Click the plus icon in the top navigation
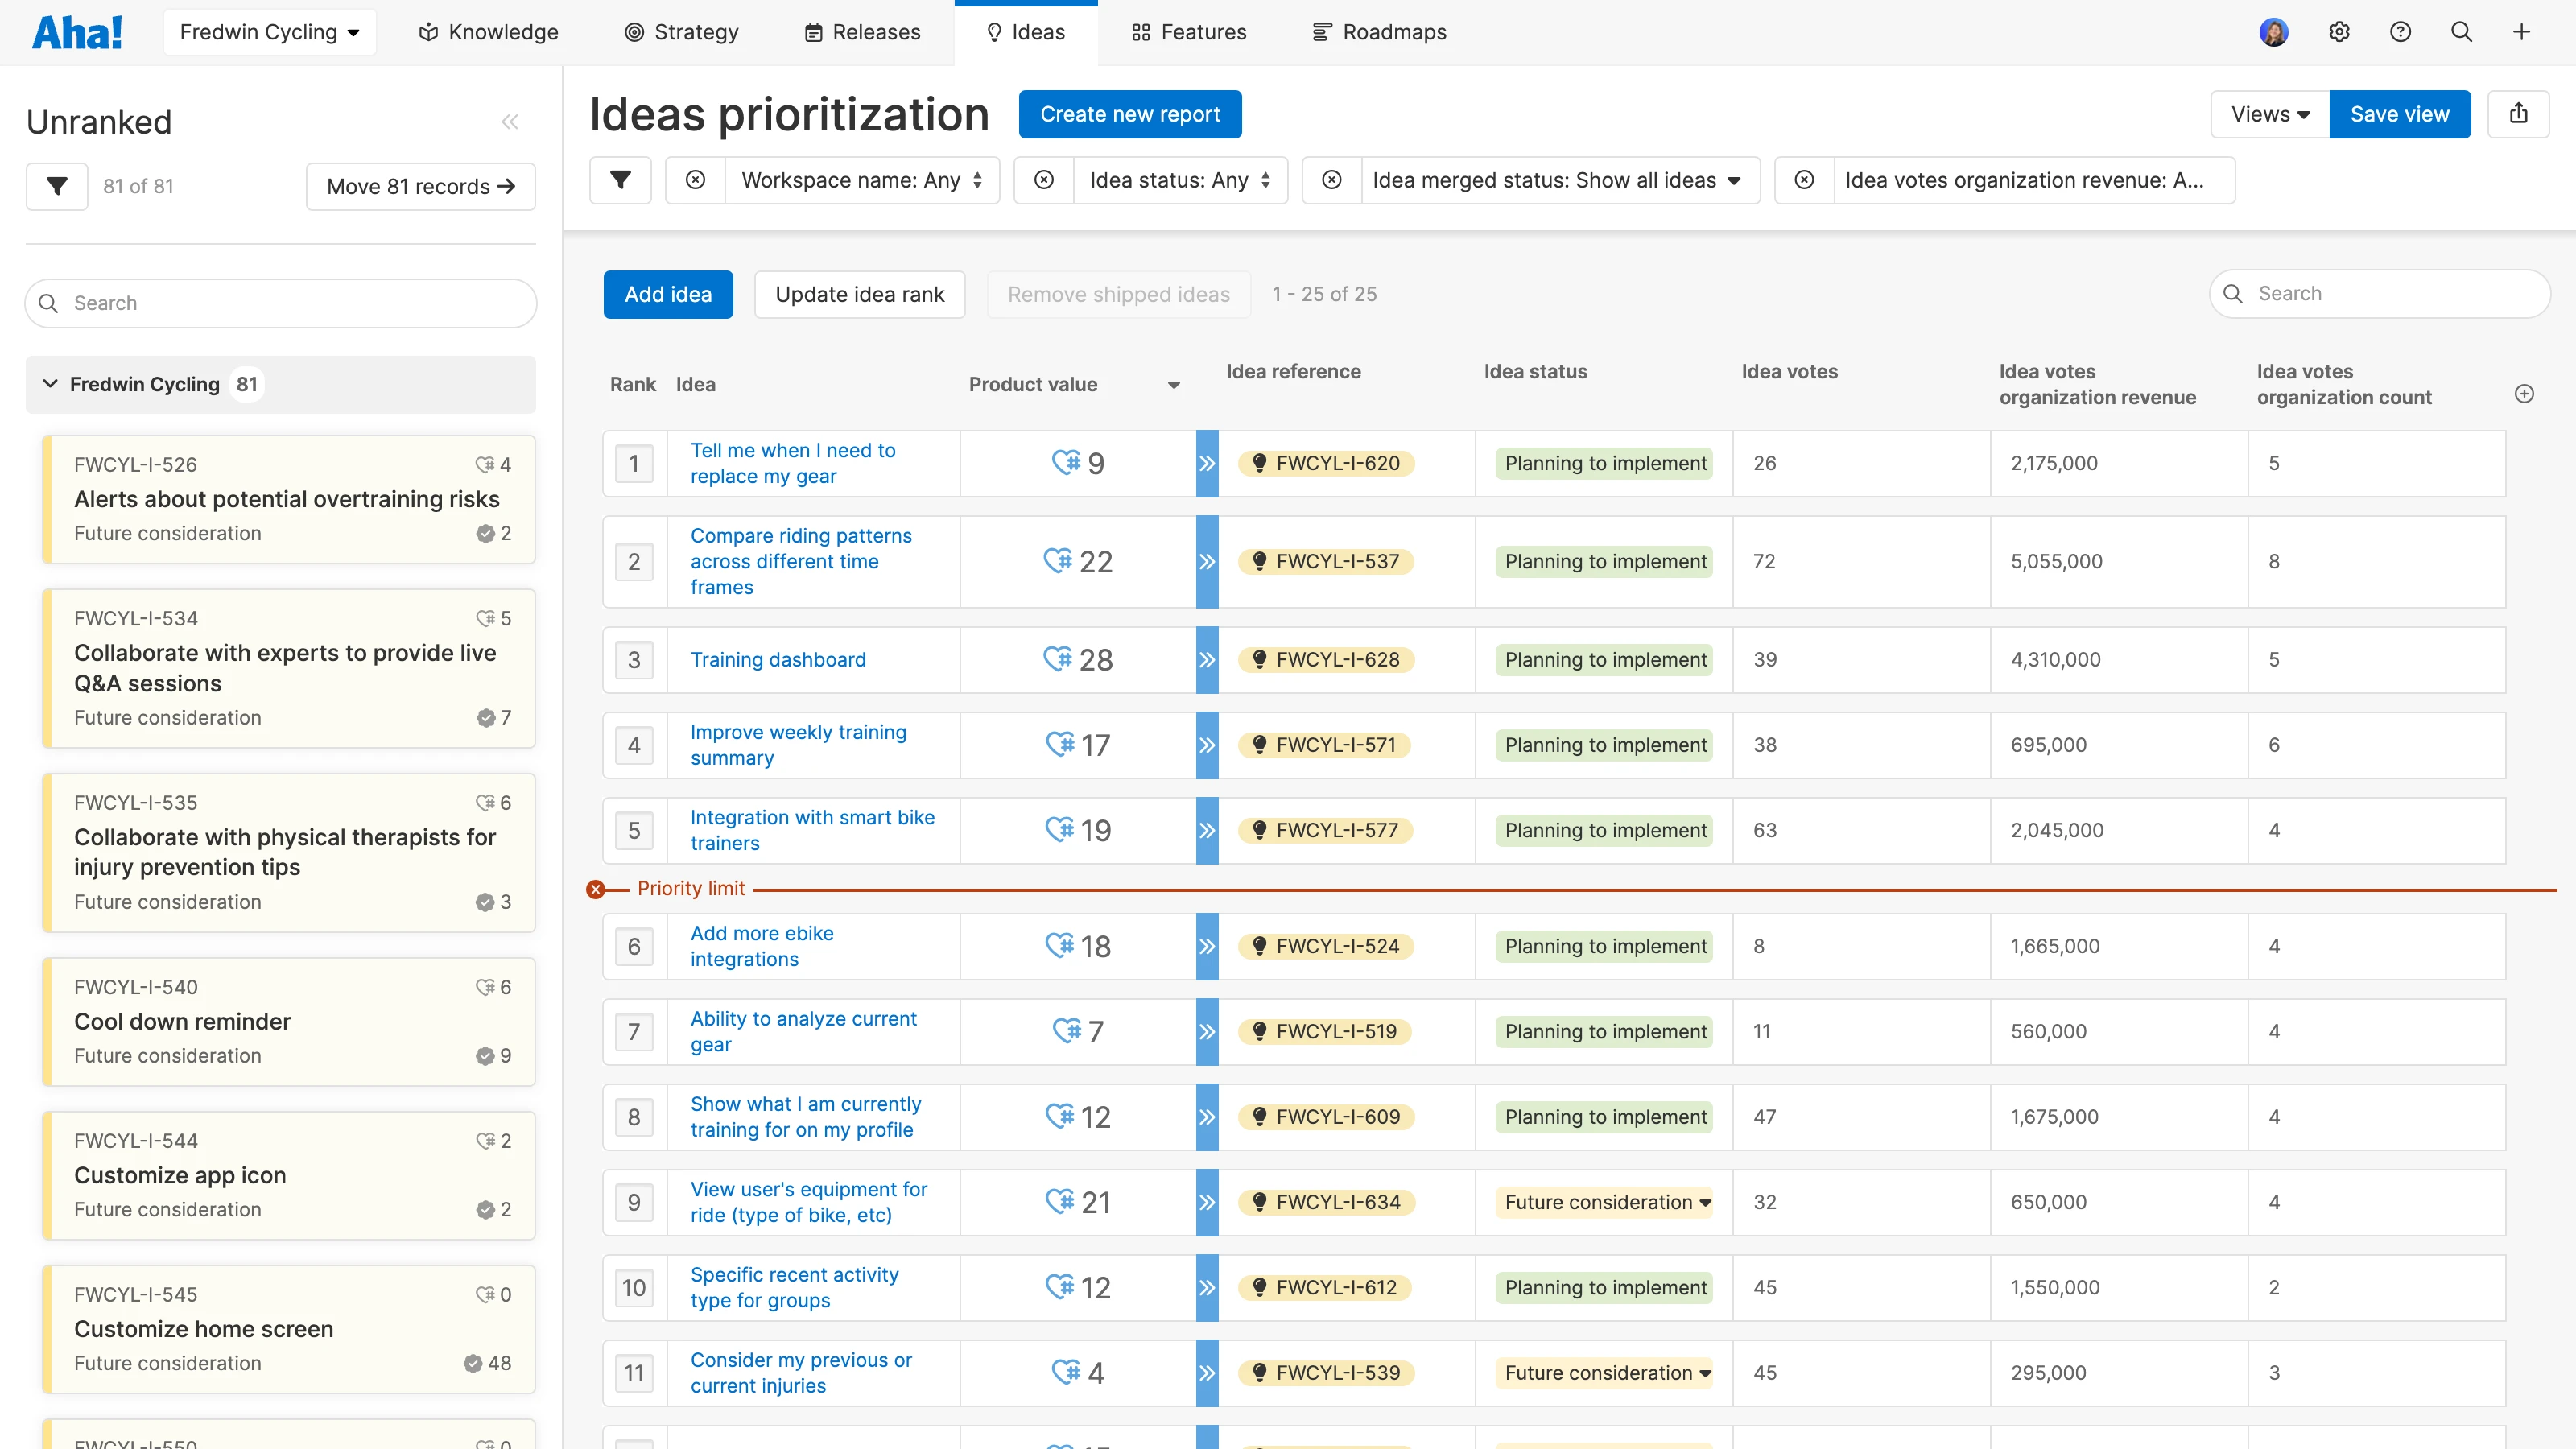2576x1449 pixels. click(2522, 31)
